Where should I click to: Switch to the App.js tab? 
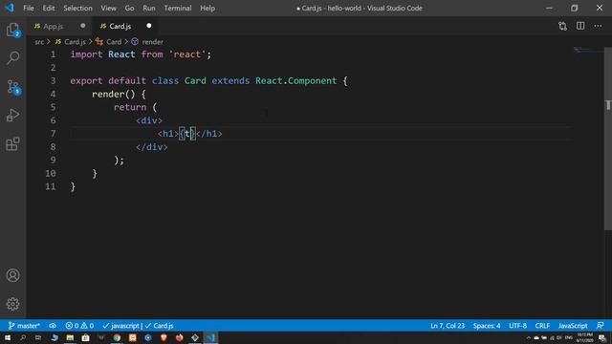(x=54, y=26)
